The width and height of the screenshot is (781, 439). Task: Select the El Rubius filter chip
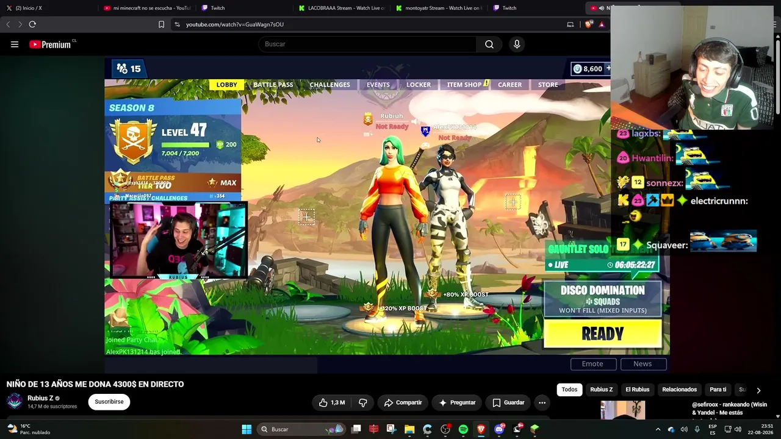[637, 390]
